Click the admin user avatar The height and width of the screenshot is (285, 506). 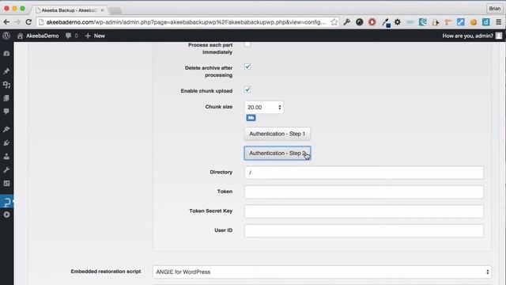499,36
